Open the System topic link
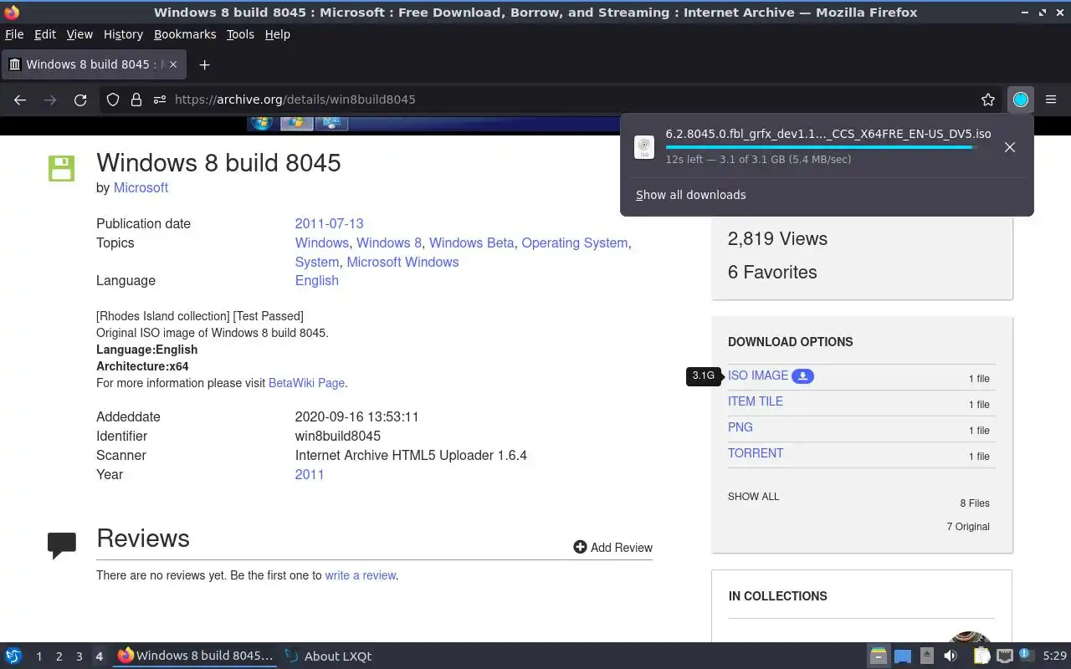The image size is (1071, 669). (x=317, y=262)
